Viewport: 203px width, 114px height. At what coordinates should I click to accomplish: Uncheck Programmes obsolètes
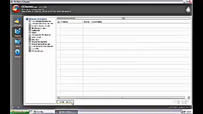(x=30, y=42)
